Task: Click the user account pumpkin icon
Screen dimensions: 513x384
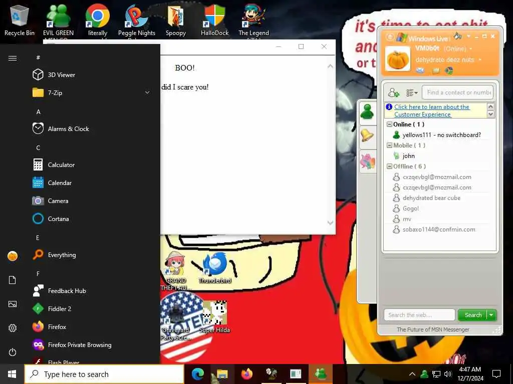Action: [x=13, y=256]
